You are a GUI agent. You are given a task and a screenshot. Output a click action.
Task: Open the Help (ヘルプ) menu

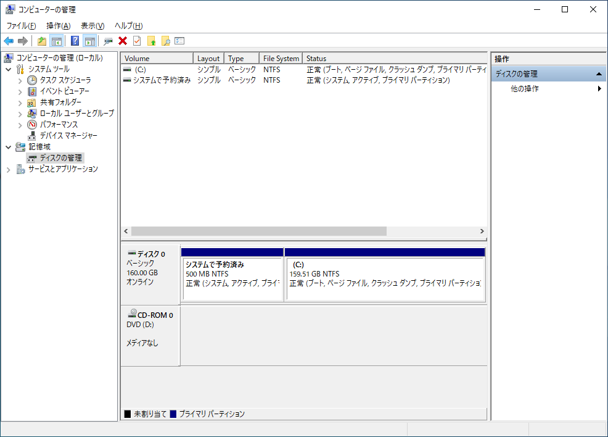129,25
